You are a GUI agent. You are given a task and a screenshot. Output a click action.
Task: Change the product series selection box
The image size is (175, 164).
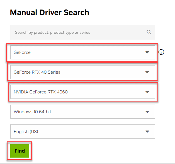tap(82, 72)
